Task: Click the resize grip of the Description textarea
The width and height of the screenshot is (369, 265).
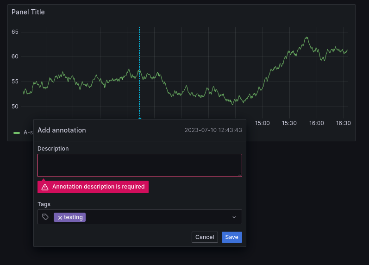Action: (239, 174)
